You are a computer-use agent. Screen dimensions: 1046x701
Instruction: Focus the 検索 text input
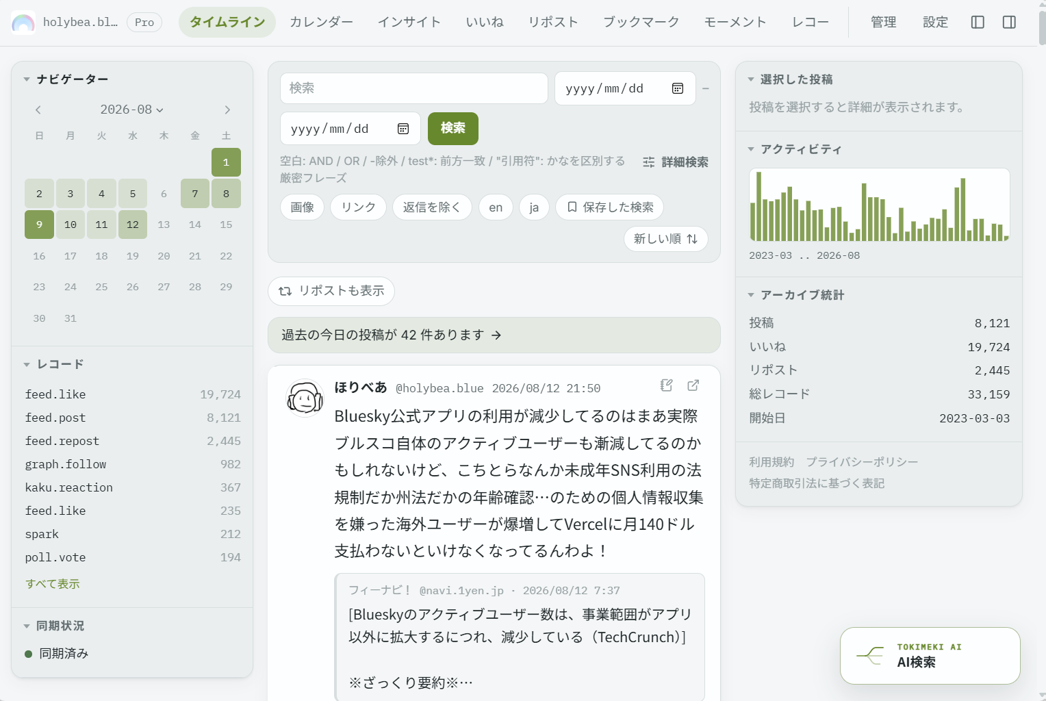tap(414, 88)
